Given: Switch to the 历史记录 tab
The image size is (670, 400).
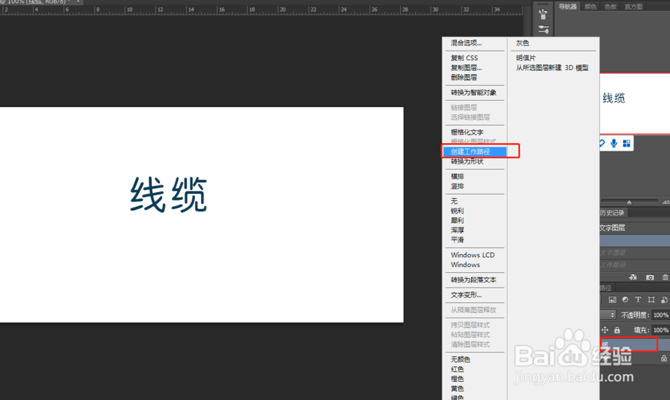Looking at the screenshot, I should tap(612, 212).
